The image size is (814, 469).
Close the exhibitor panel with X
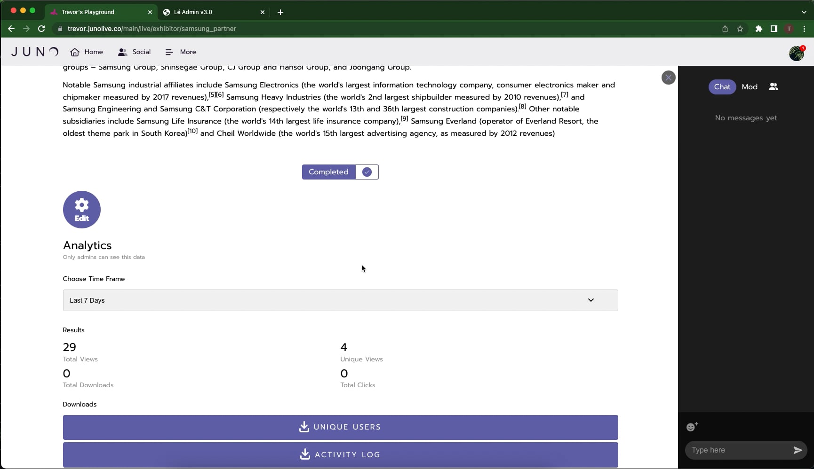pos(668,78)
